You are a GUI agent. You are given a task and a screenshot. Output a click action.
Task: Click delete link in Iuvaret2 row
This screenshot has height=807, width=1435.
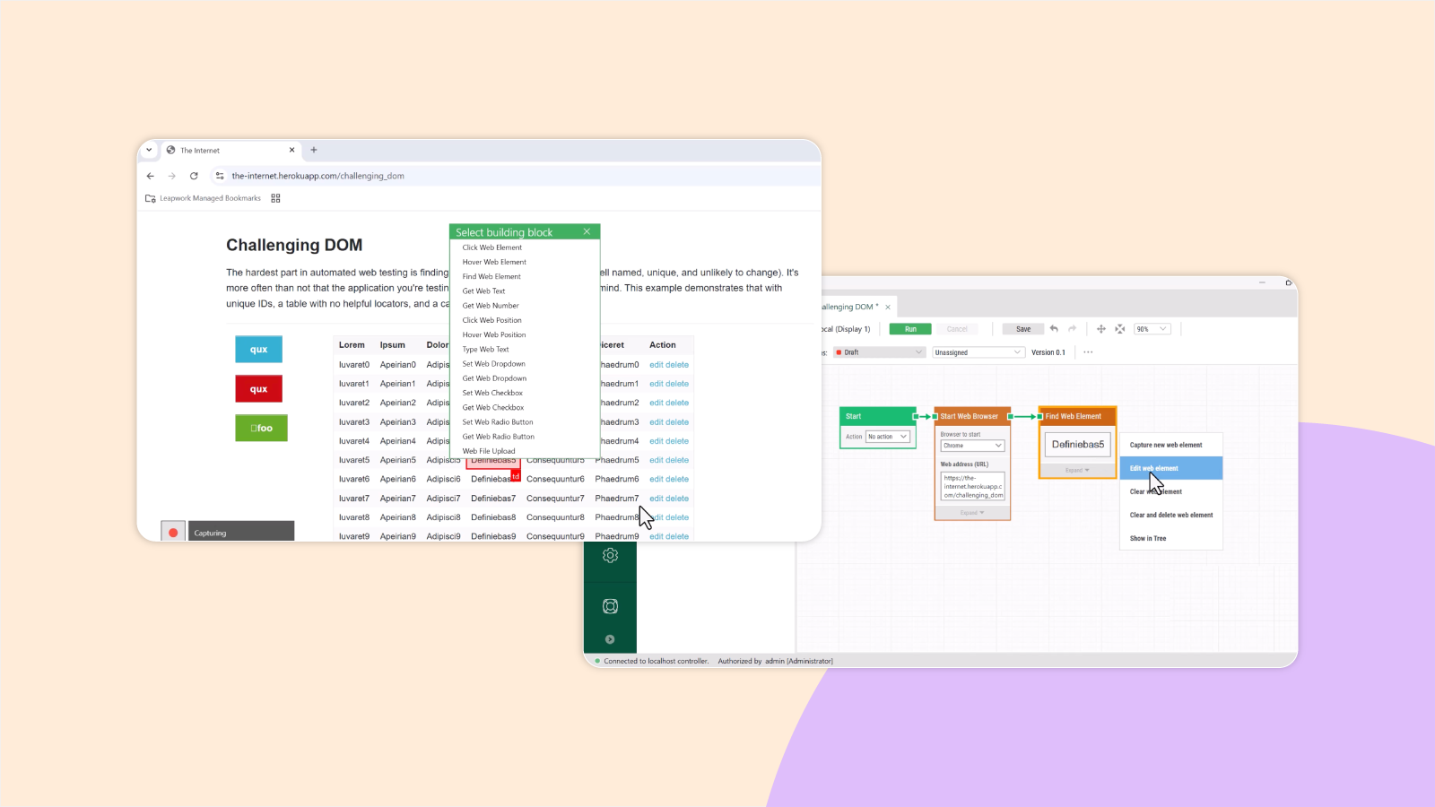click(677, 403)
